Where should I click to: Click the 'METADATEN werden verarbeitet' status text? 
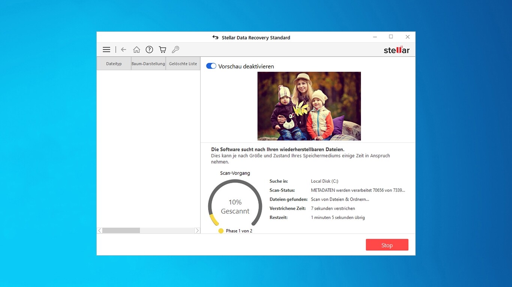tap(358, 190)
